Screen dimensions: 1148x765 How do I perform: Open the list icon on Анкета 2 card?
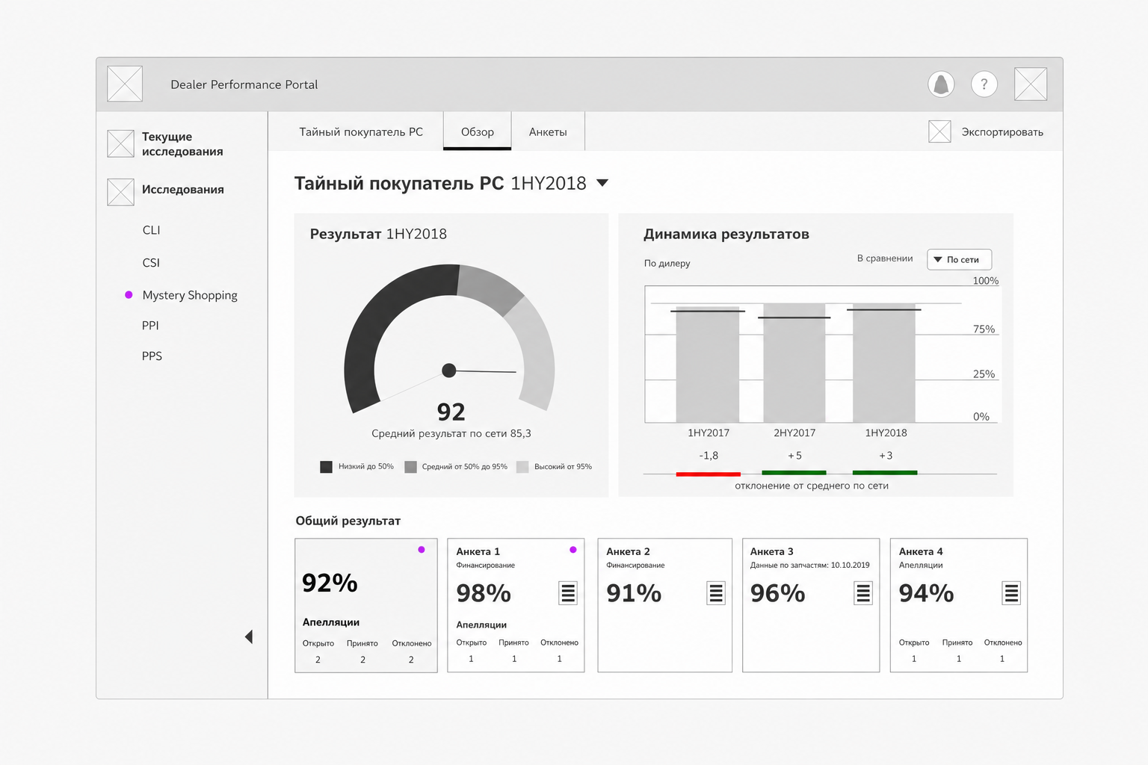tap(716, 593)
